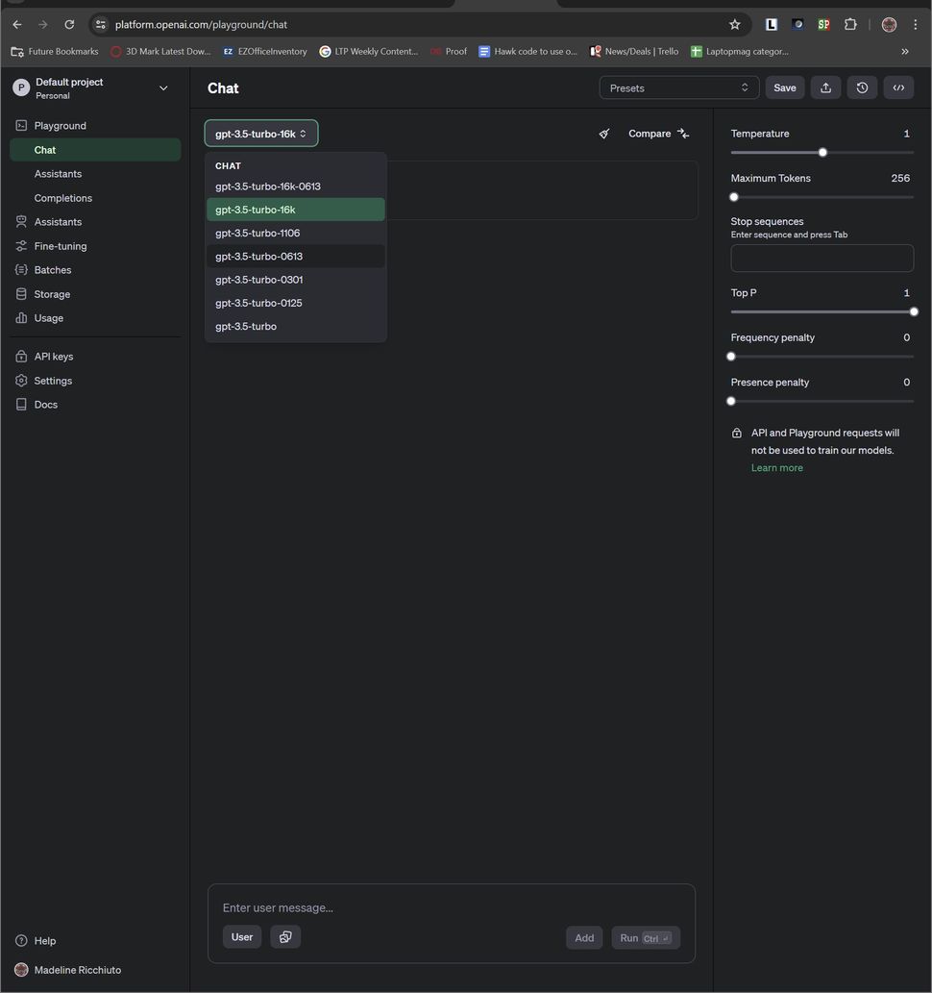Viewport: 932px width, 993px height.
Task: Open Compare mode with arrows icon
Action: [x=657, y=134]
